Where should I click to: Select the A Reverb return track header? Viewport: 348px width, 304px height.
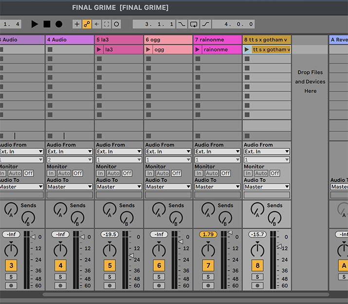pos(339,40)
